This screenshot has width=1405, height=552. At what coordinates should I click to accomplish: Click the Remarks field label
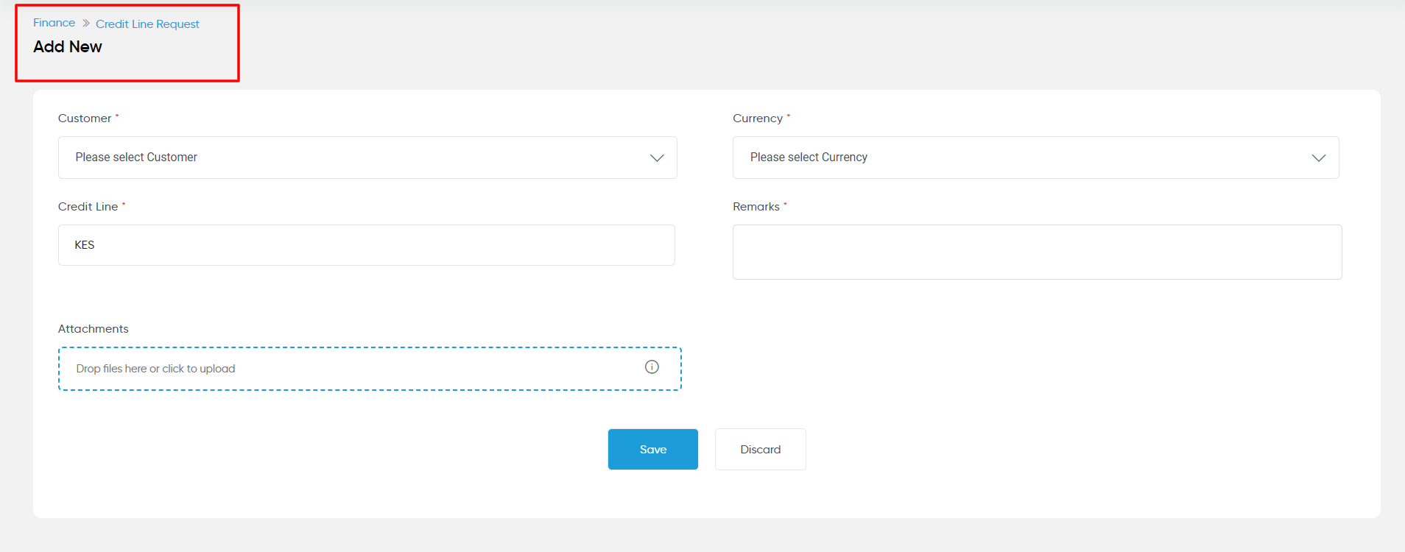[x=756, y=207]
